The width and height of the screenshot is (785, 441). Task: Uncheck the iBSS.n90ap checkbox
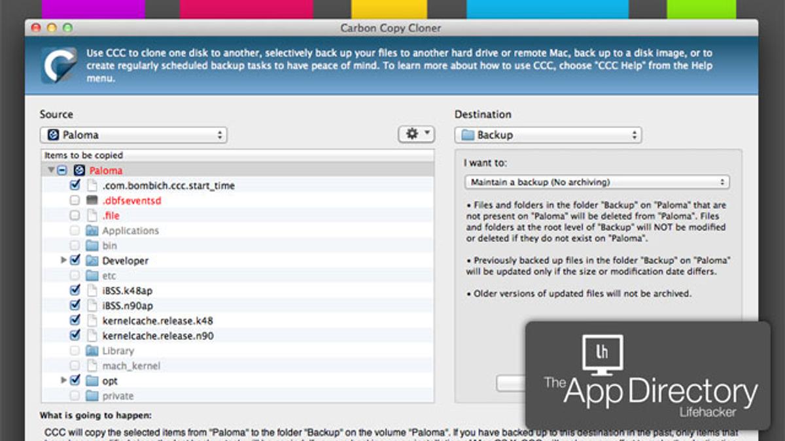click(x=75, y=306)
